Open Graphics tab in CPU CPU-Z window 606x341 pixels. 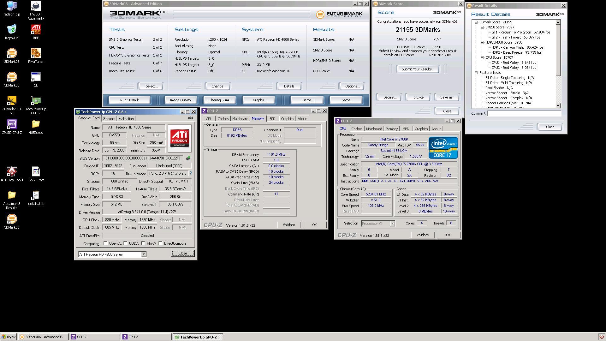421,129
